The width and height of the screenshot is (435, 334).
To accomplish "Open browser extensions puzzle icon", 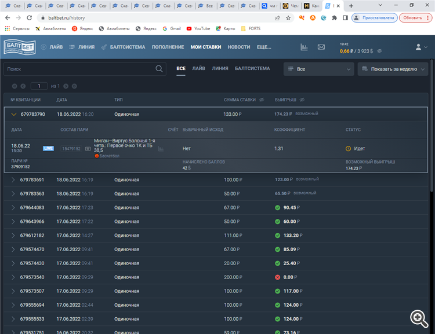I will tap(334, 18).
